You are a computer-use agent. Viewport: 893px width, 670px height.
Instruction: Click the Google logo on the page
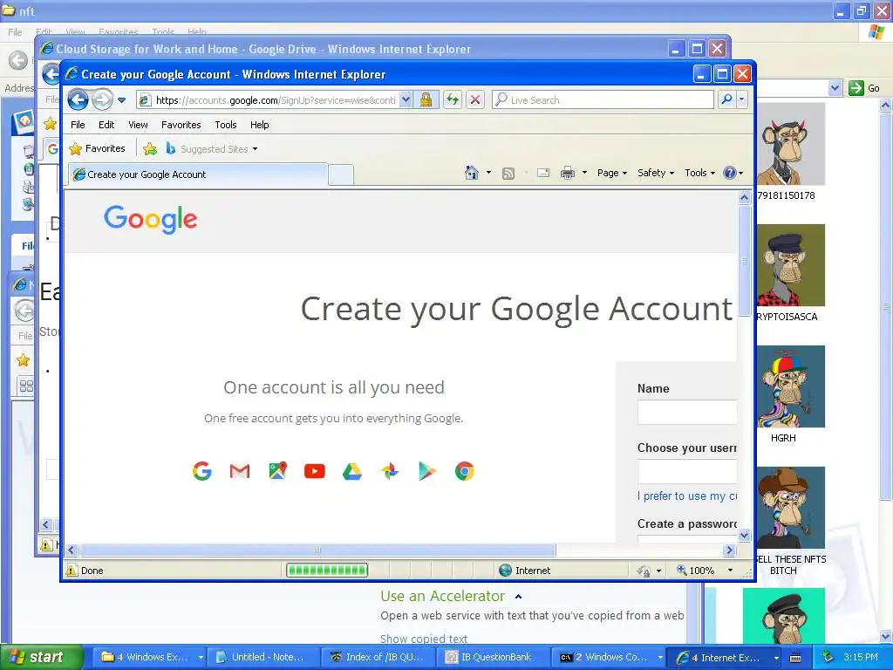pyautogui.click(x=151, y=219)
